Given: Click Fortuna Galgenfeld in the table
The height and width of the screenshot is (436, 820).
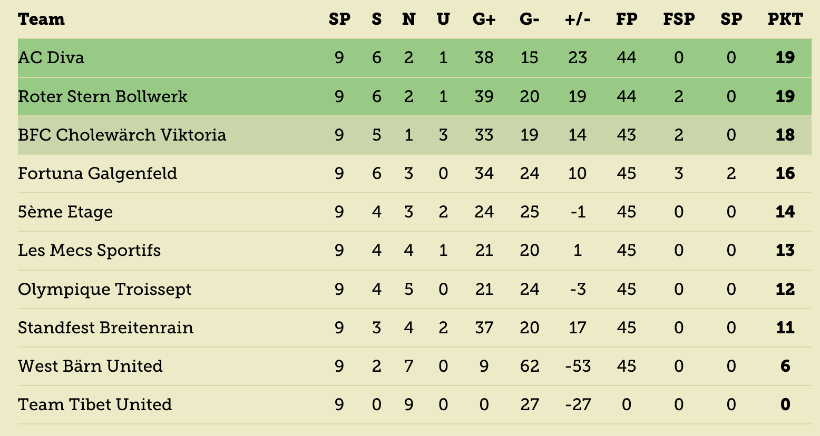Looking at the screenshot, I should click(x=97, y=173).
